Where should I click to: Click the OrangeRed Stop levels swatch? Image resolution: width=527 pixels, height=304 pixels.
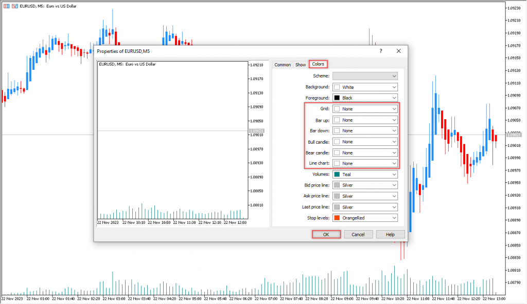click(337, 218)
